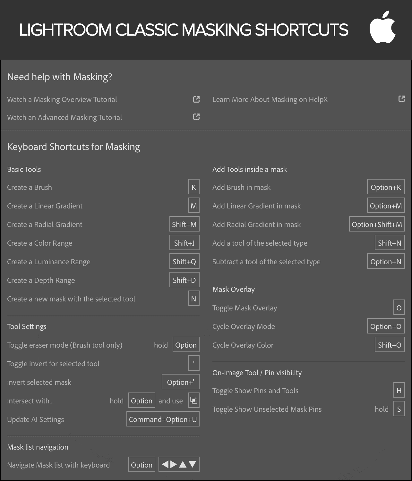412x481 pixels.
Task: Click the O key for Toggle Mask Overlay
Action: 399,307
